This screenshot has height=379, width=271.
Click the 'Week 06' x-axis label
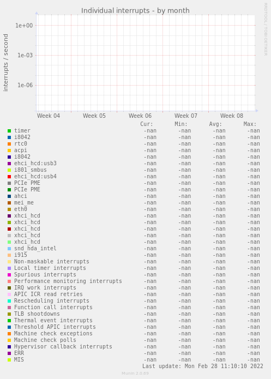pos(140,116)
